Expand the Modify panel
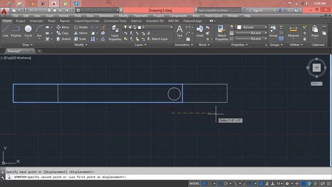 (x=81, y=45)
